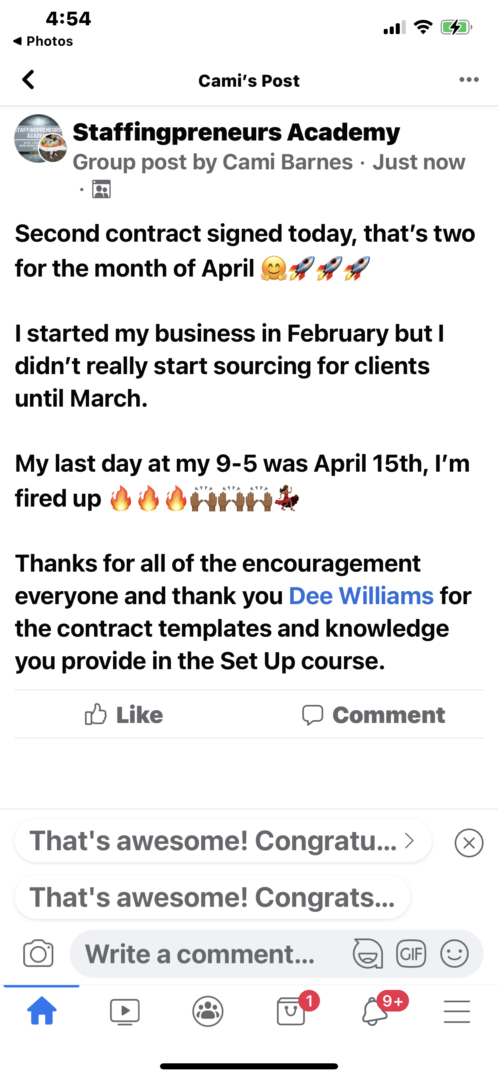498x1079 pixels.
Task: Open the emoji picker smiley
Action: coord(454,954)
